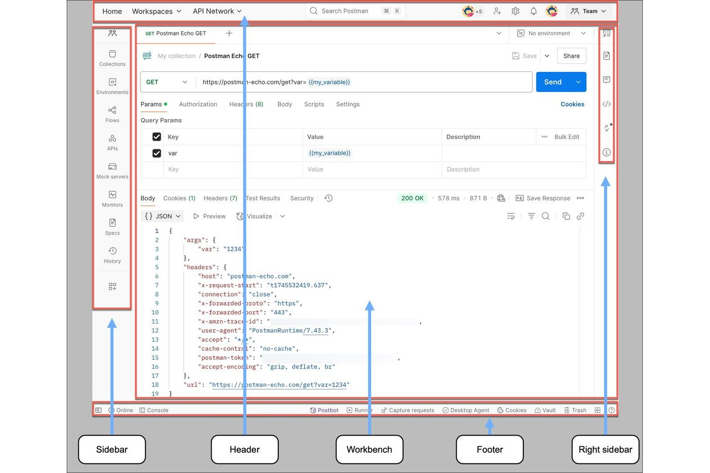The width and height of the screenshot is (710, 473).
Task: Uncheck the select-all params checkbox
Action: click(x=157, y=137)
